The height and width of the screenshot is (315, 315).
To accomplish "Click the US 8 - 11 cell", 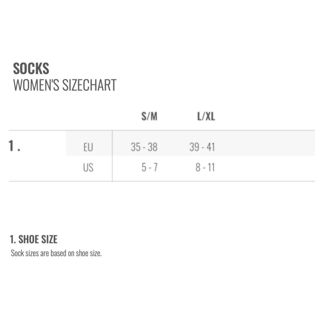I will (x=205, y=167).
